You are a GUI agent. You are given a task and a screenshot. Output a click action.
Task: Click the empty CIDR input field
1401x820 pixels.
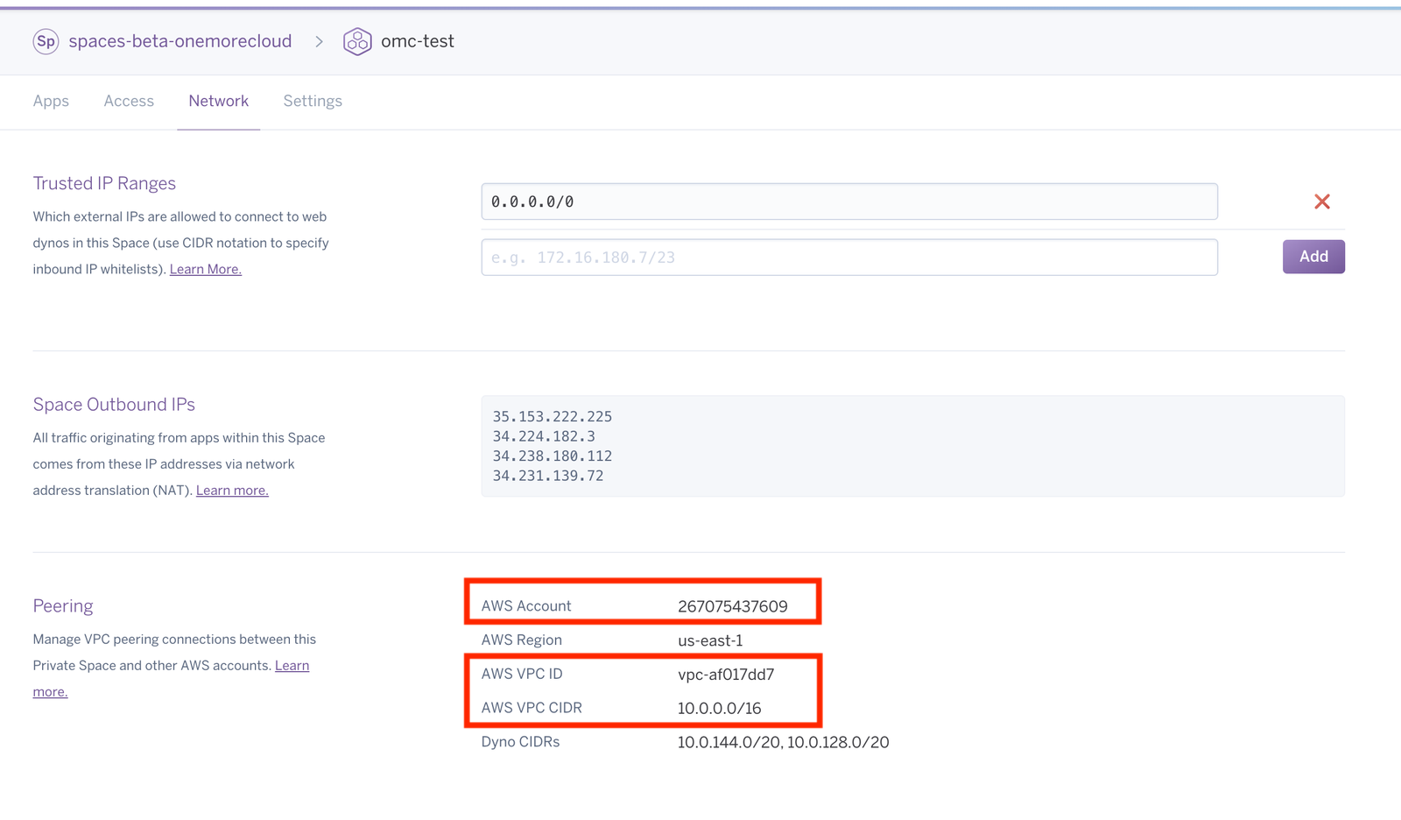[x=848, y=257]
